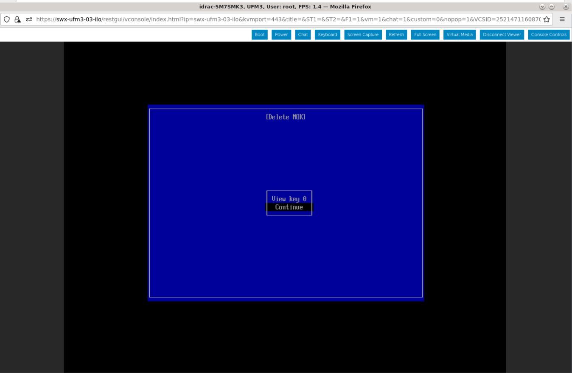Enable Virtual Media for the session
572x373 pixels.
[459, 34]
